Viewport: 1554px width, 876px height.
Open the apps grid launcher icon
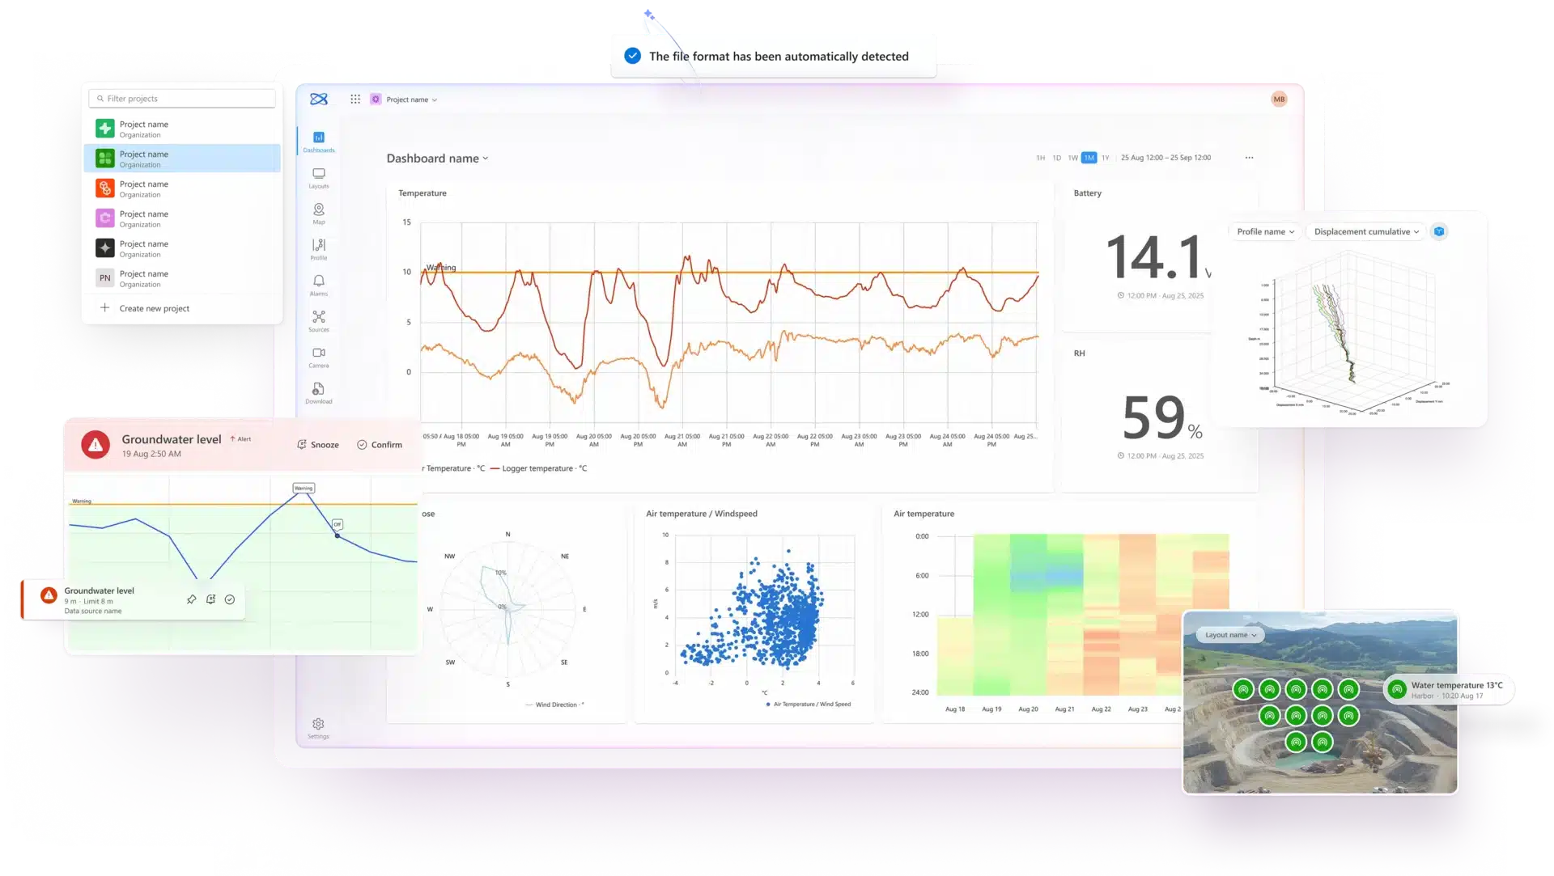pyautogui.click(x=355, y=99)
